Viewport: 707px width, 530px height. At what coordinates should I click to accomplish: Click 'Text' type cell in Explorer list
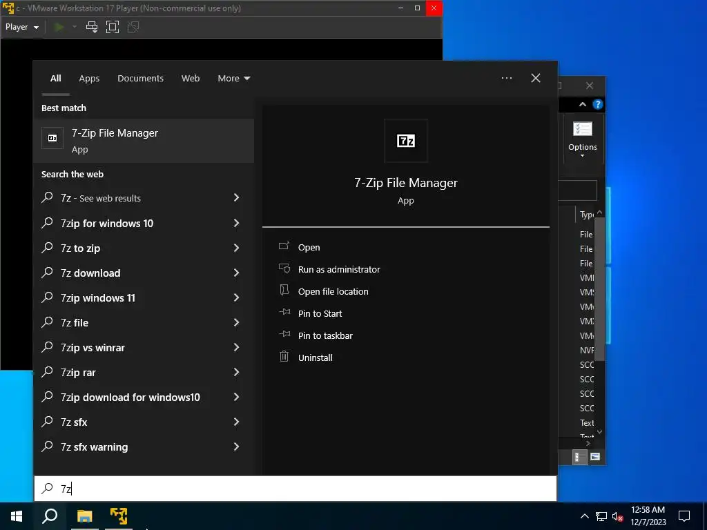click(587, 423)
